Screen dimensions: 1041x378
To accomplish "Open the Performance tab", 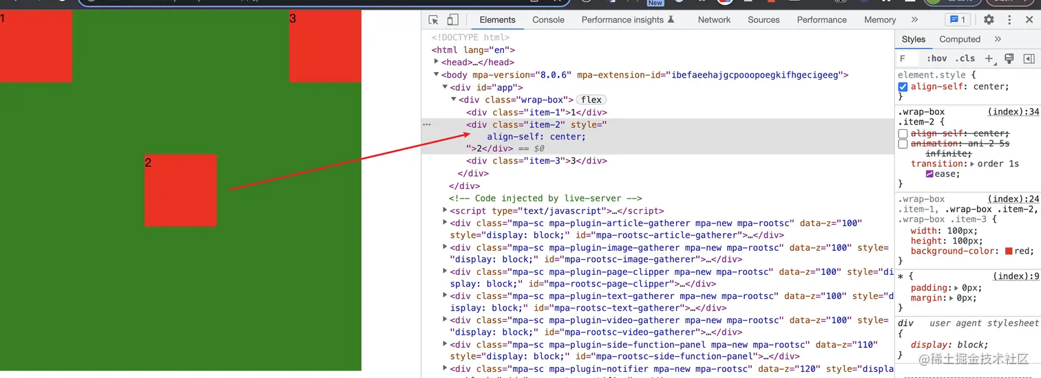I will 821,20.
